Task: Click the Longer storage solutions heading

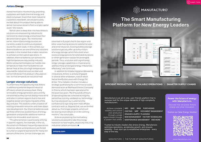Action: [22, 82]
